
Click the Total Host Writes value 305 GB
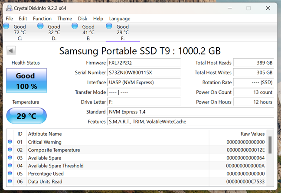tap(253, 72)
